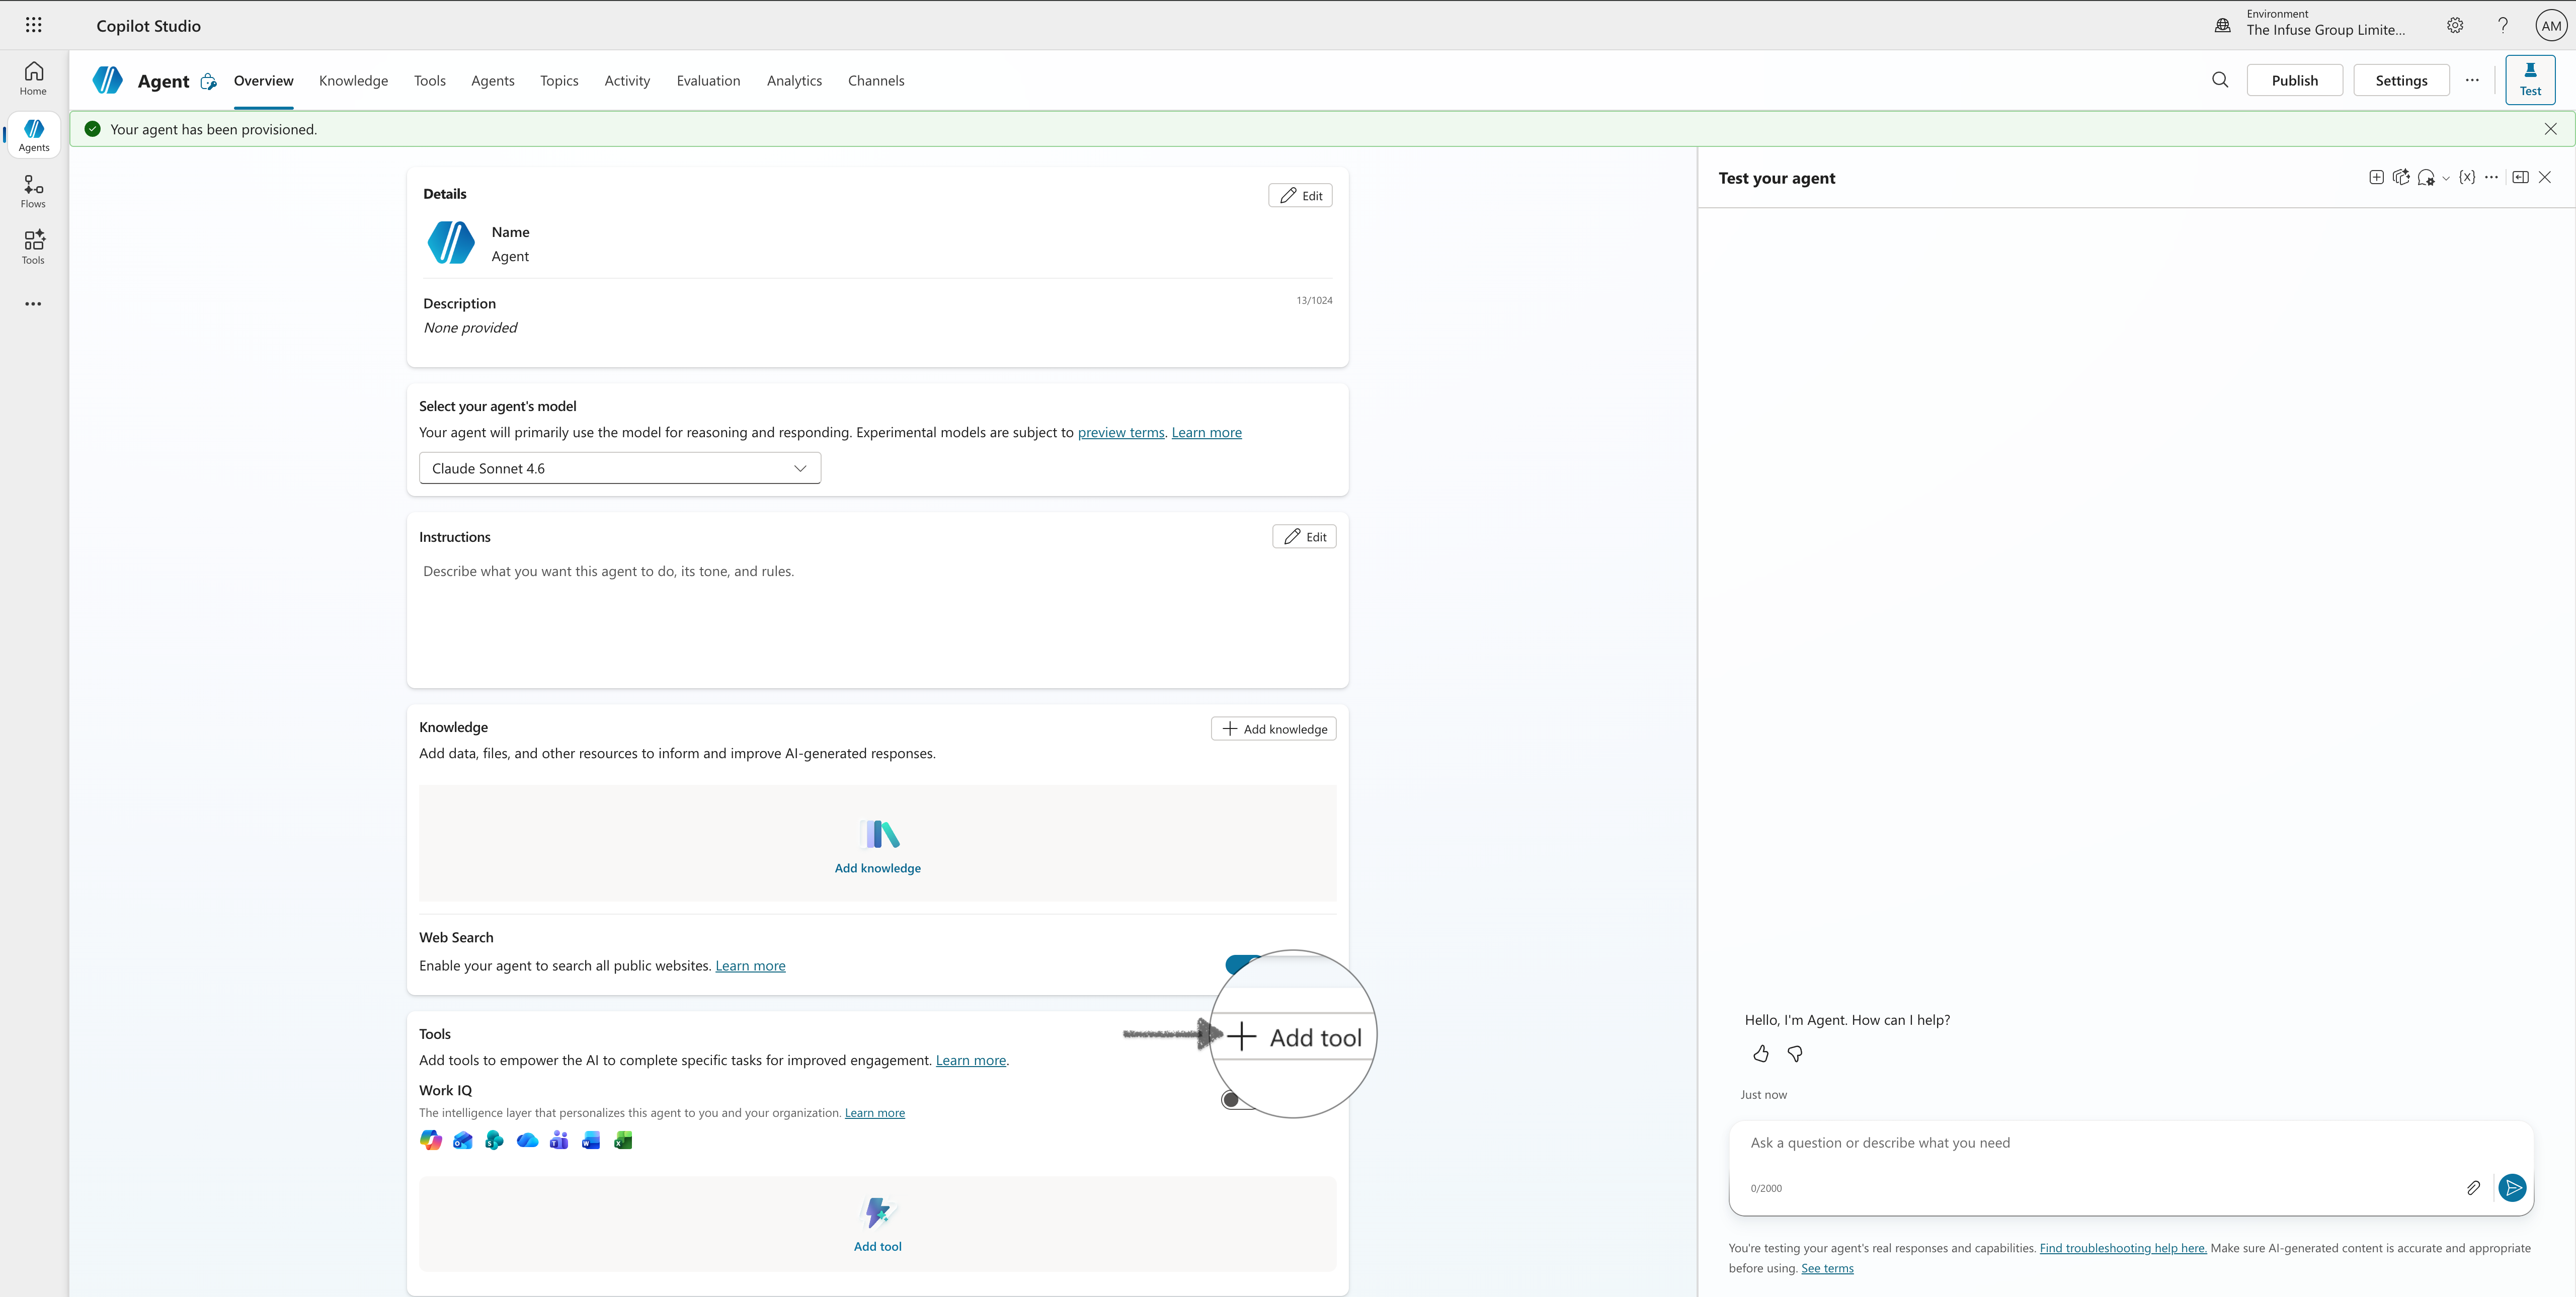Open the chat settings icon in test pane
The image size is (2576, 1297).
coord(2426,178)
